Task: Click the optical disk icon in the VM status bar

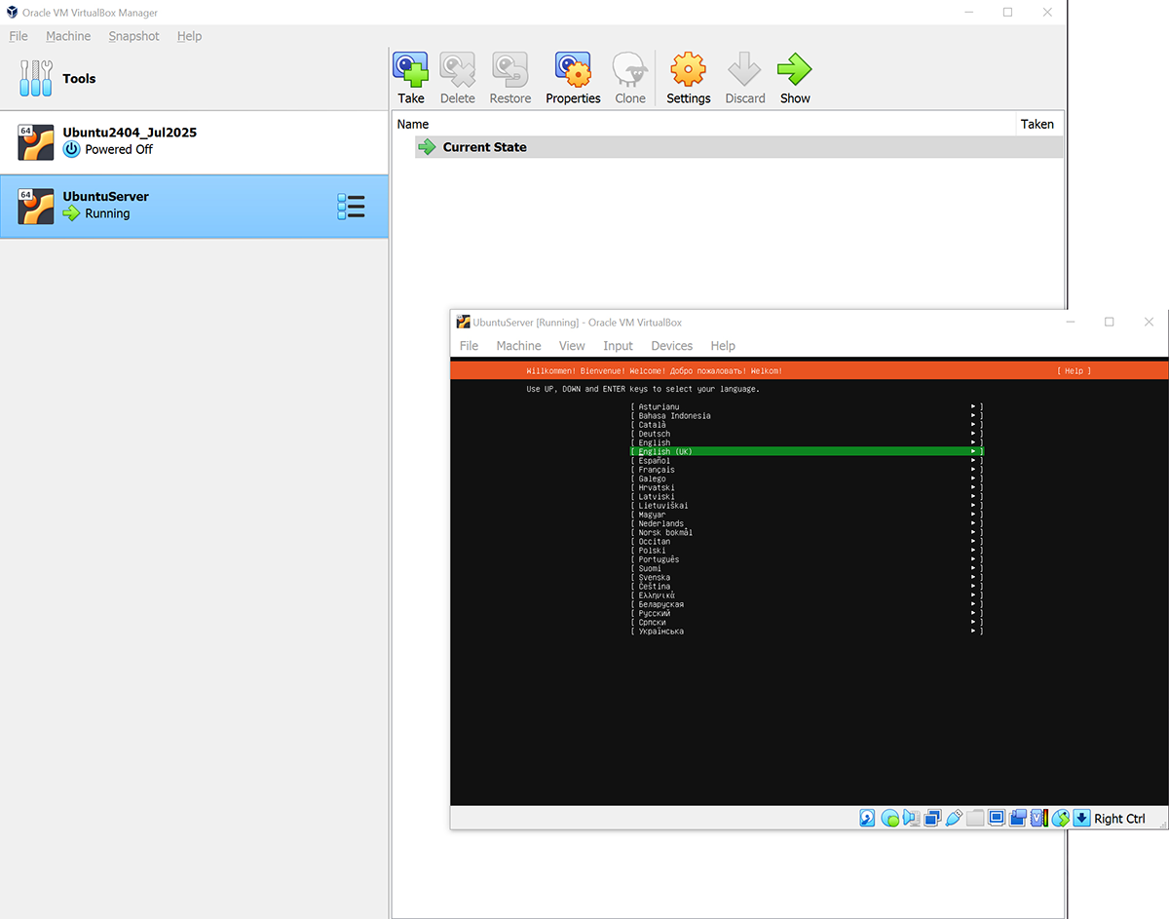Action: [x=889, y=818]
